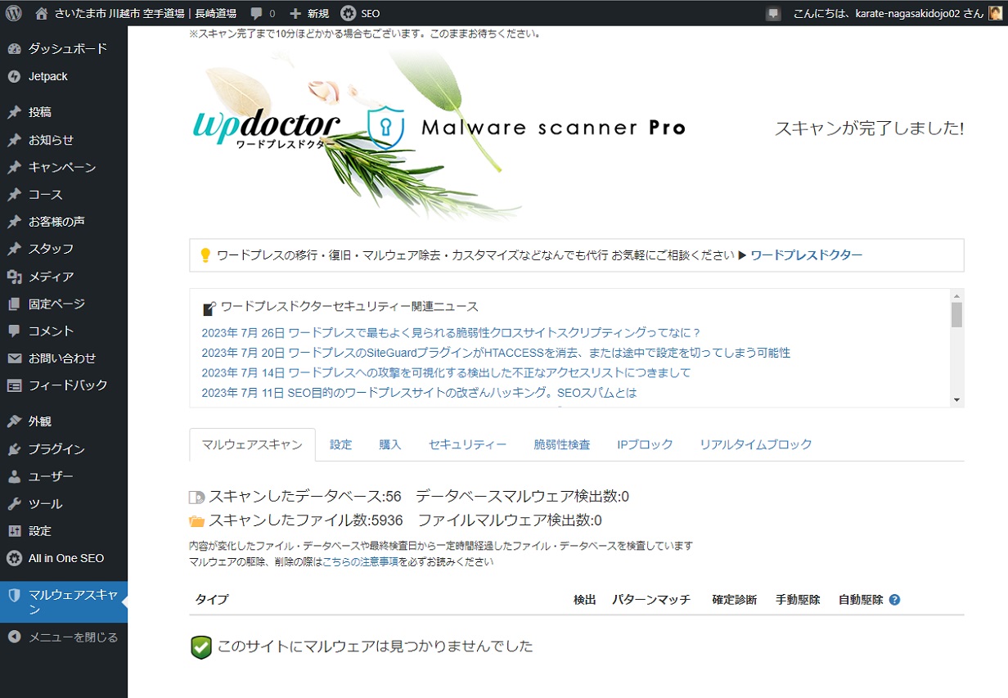Click the envelope icon for お問い合わせ
The width and height of the screenshot is (1008, 698).
14,358
